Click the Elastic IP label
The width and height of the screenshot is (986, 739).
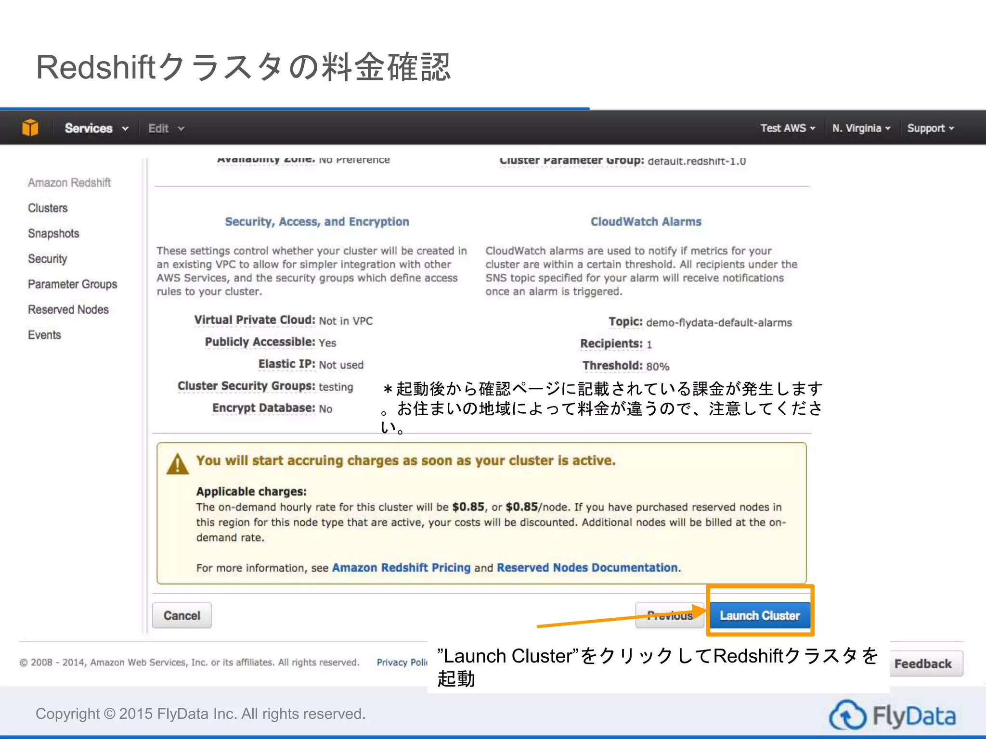click(x=287, y=364)
